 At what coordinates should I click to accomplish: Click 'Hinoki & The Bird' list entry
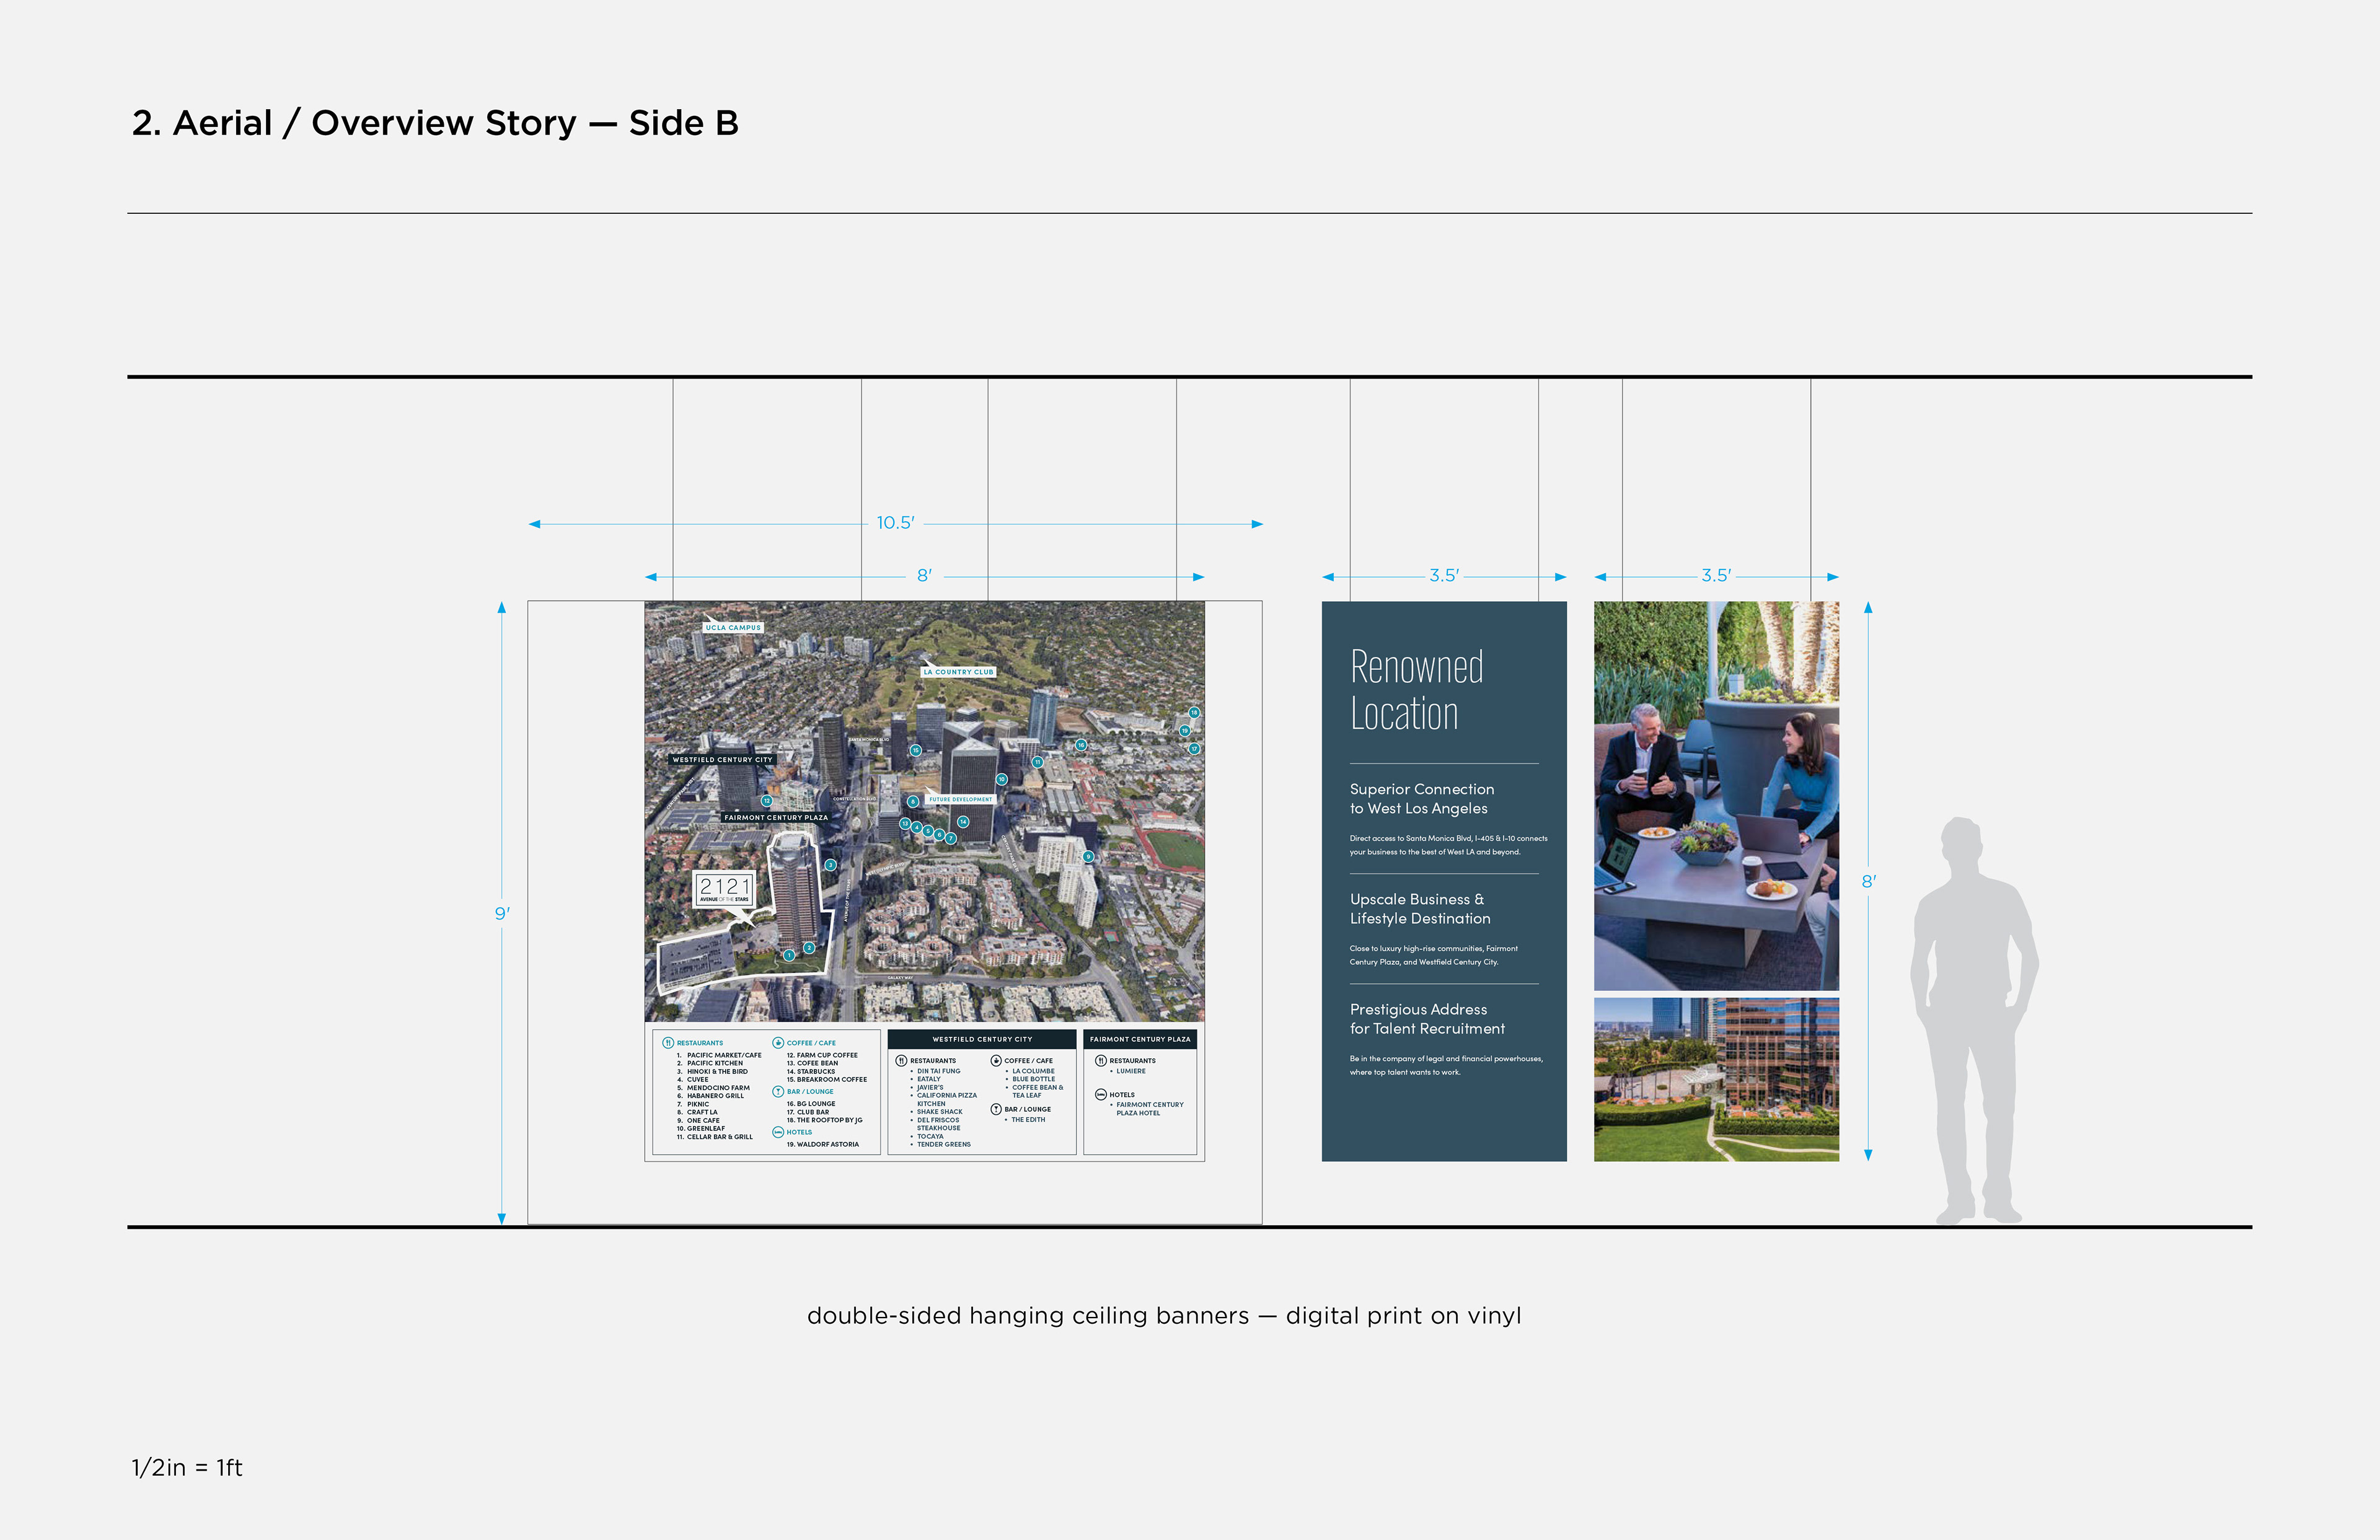(717, 1071)
